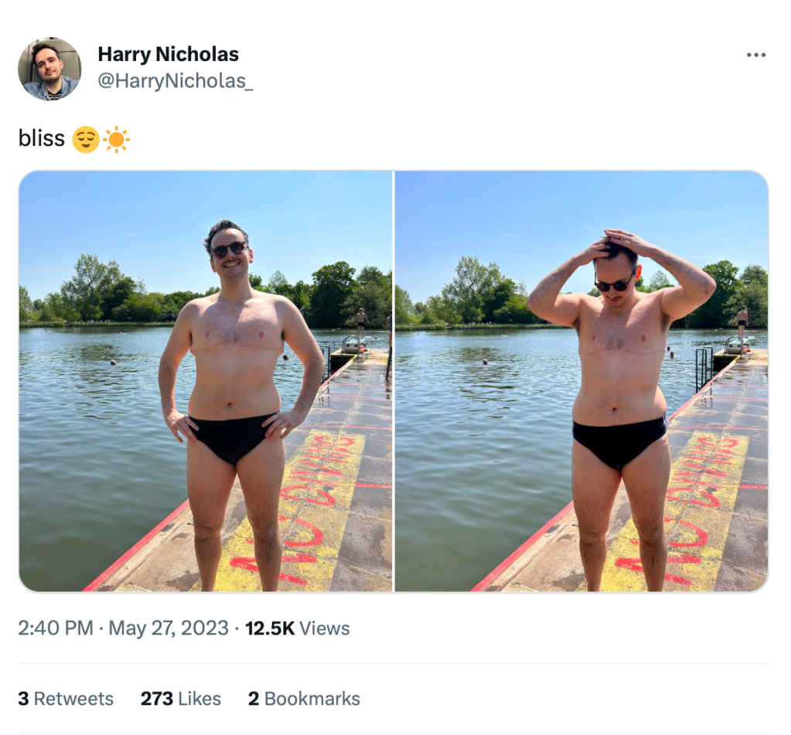Open the 2 Bookmarks count
Viewport: 791px width, 735px height.
(x=304, y=699)
